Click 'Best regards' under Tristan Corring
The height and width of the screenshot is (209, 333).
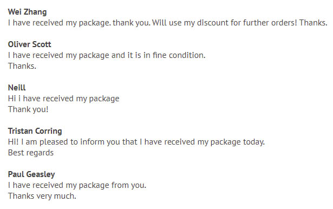point(30,153)
